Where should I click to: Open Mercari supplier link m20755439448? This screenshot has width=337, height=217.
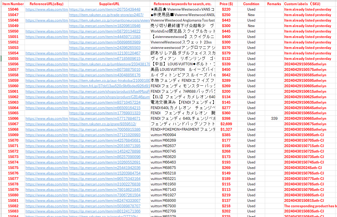coord(105,9)
